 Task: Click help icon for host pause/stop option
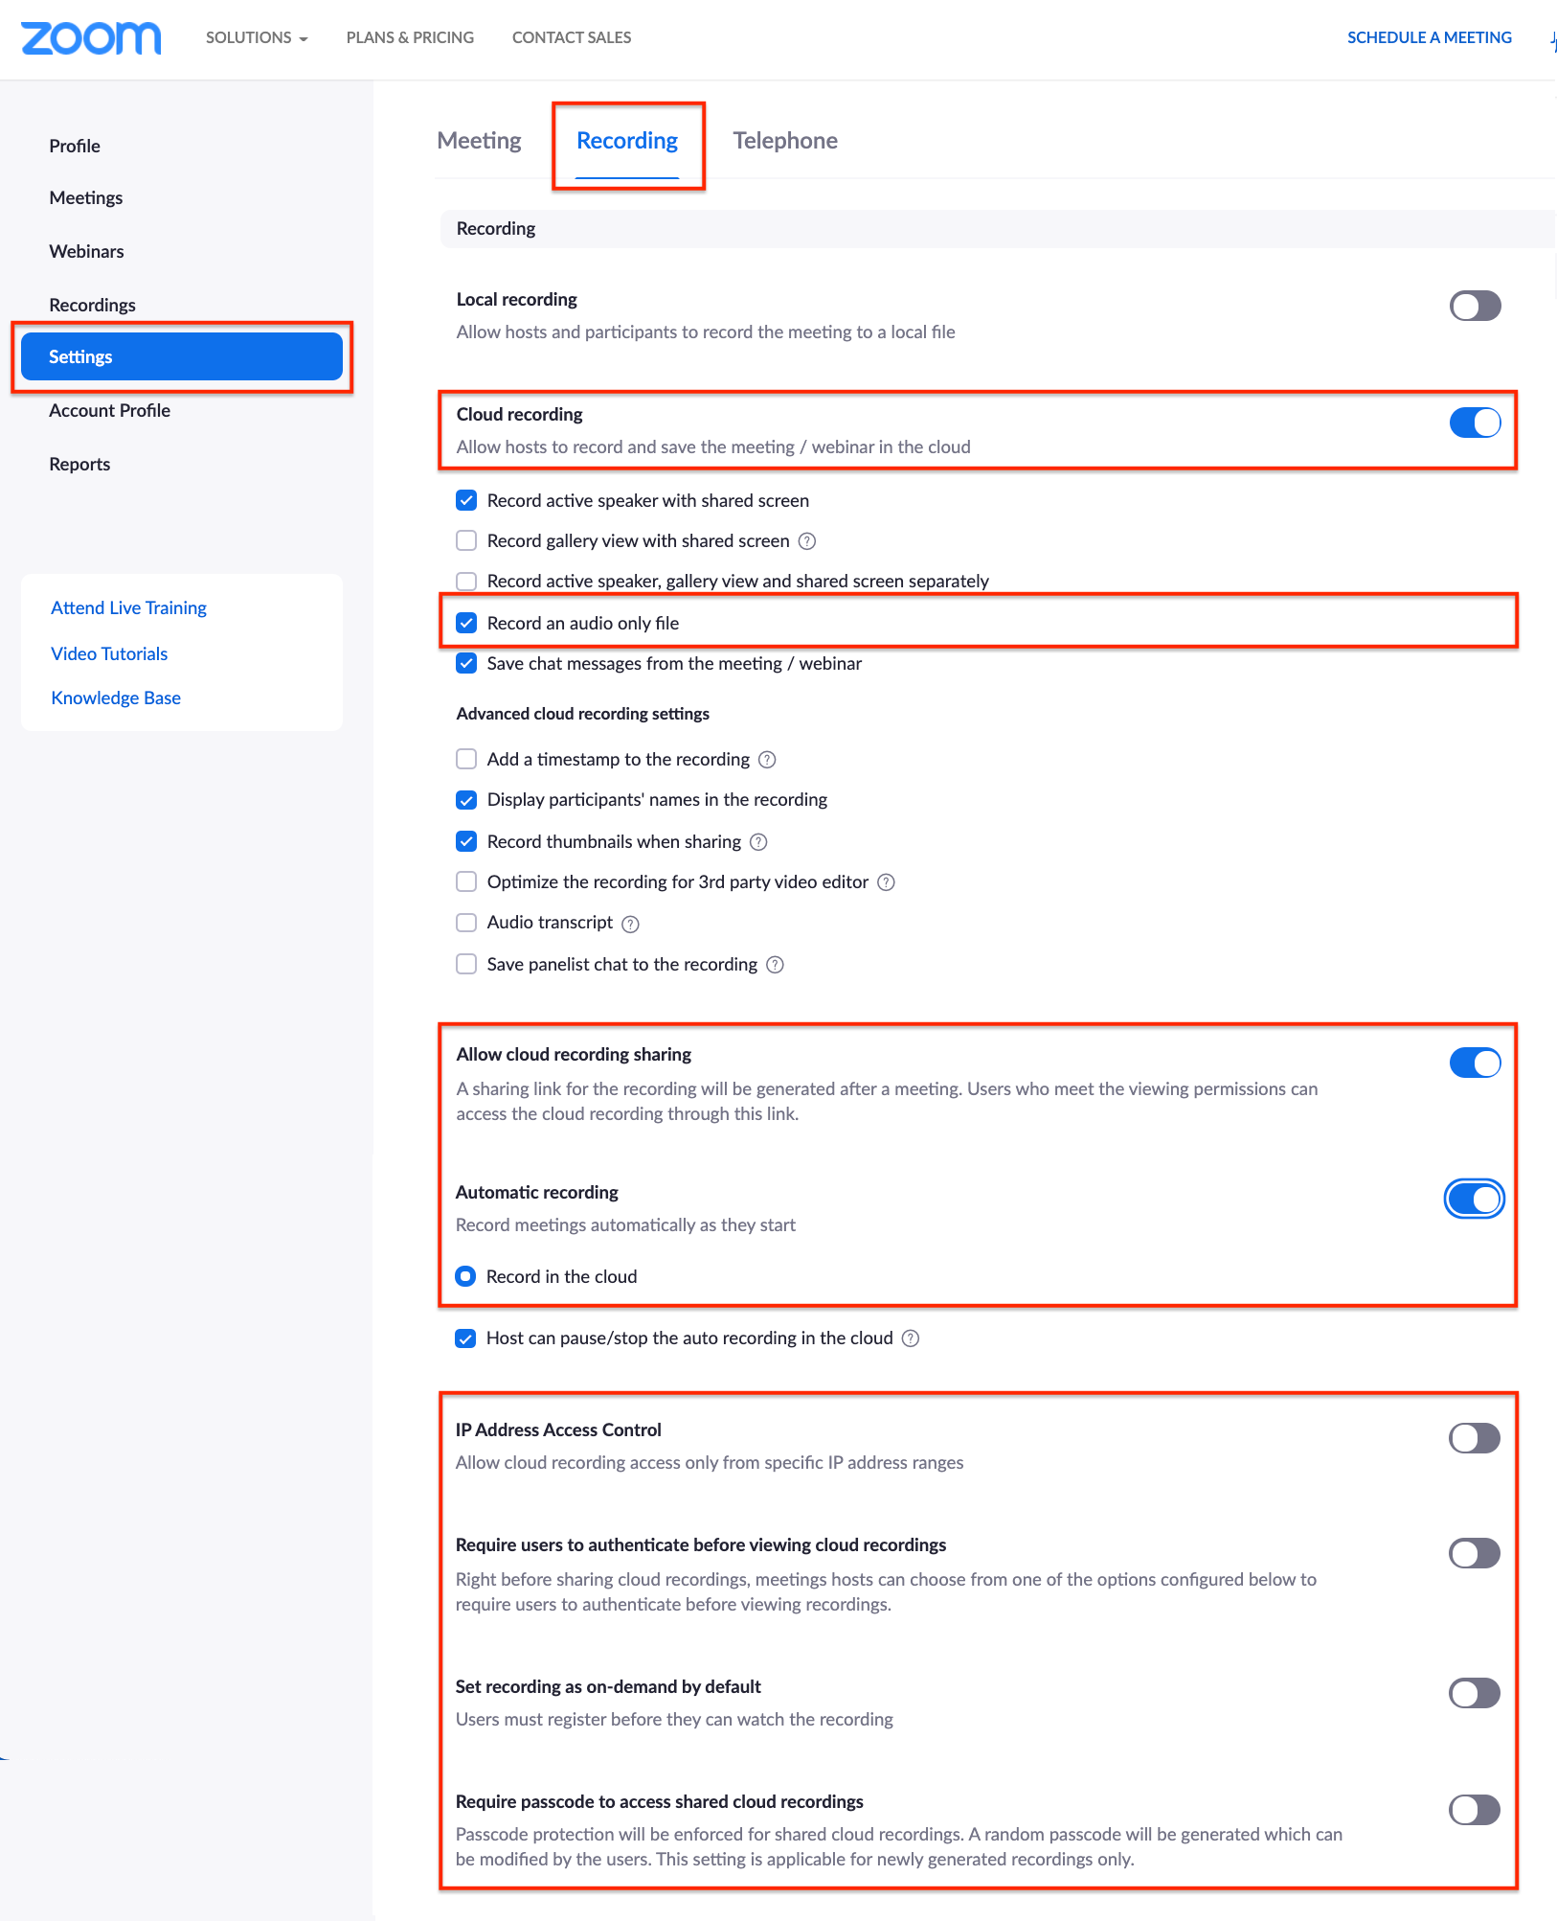pos(911,1338)
